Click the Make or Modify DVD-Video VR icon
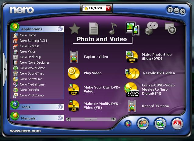 [74, 106]
